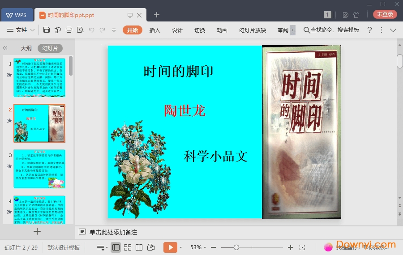Click the window count icon showing 1
This screenshot has width=403, height=255.
click(328, 15)
